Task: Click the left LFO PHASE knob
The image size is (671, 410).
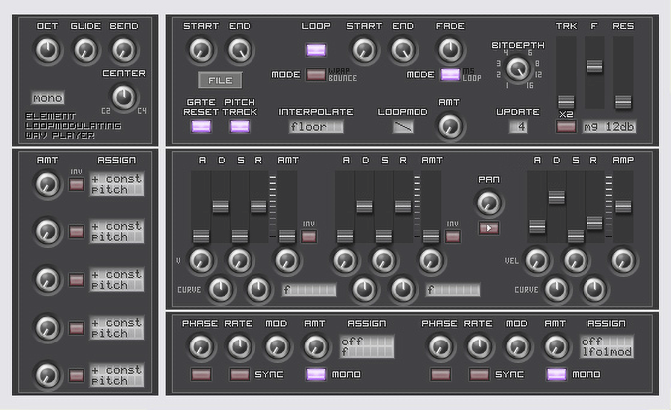Action: pos(201,346)
